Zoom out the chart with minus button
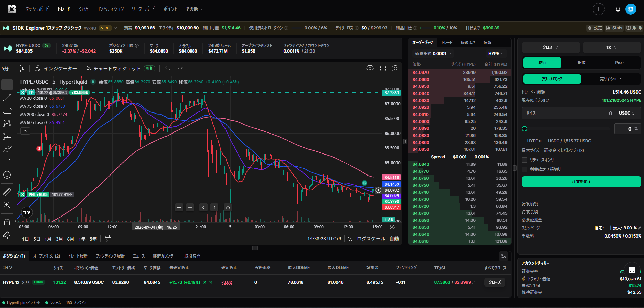644x308 pixels. click(x=179, y=207)
